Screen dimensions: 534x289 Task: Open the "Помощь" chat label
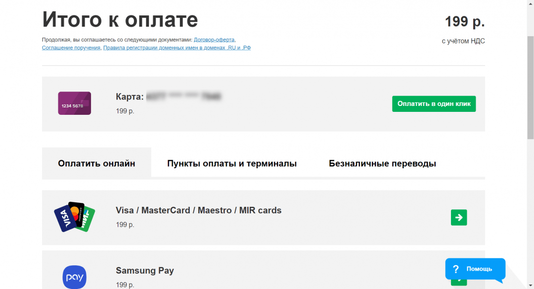479,269
